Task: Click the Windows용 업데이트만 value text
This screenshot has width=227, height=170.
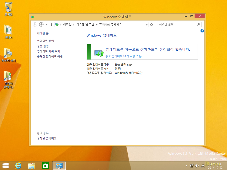Action: (x=128, y=73)
